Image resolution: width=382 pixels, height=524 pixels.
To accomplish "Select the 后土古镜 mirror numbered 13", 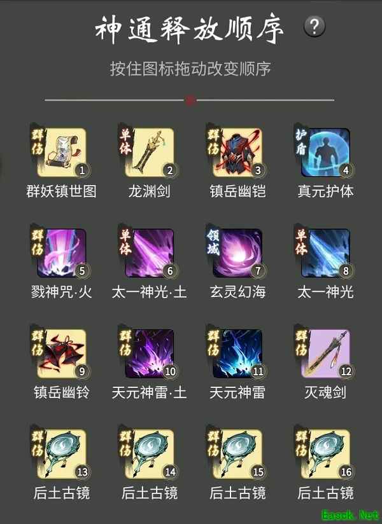I will coord(62,454).
